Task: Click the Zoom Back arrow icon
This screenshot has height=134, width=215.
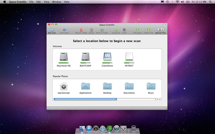Action: coord(64,30)
